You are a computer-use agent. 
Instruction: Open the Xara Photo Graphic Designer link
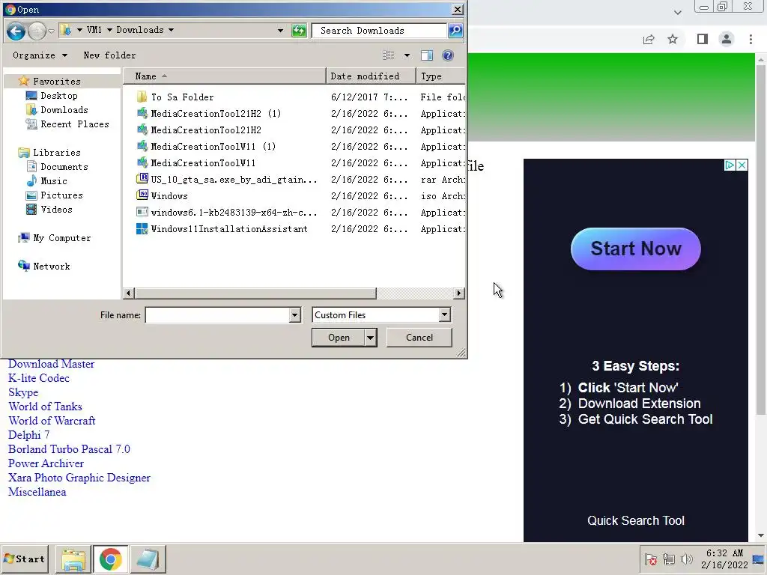(x=79, y=478)
